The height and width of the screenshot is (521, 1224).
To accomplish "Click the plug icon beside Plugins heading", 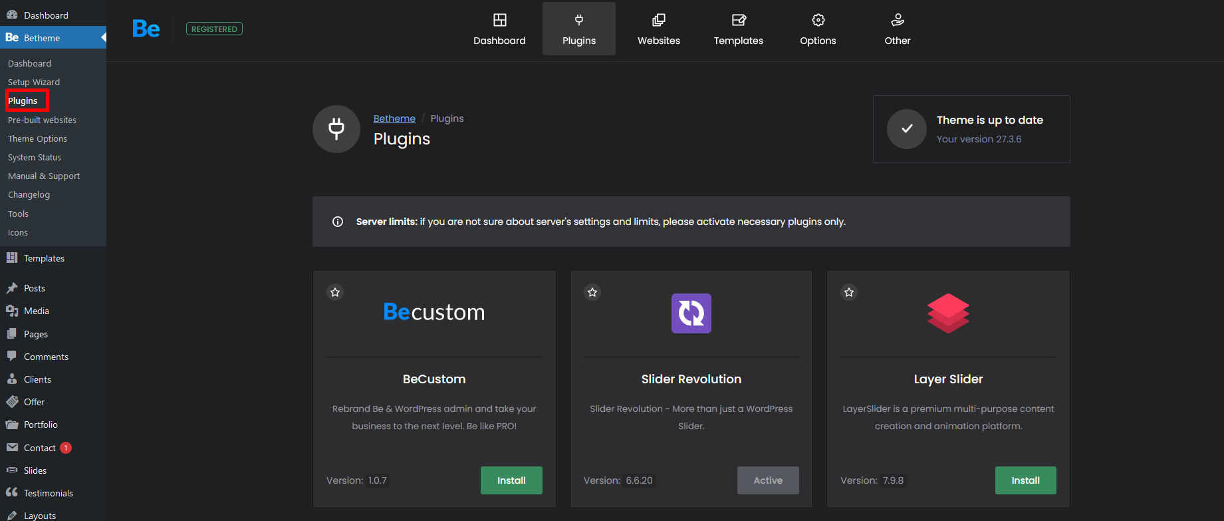I will point(336,129).
